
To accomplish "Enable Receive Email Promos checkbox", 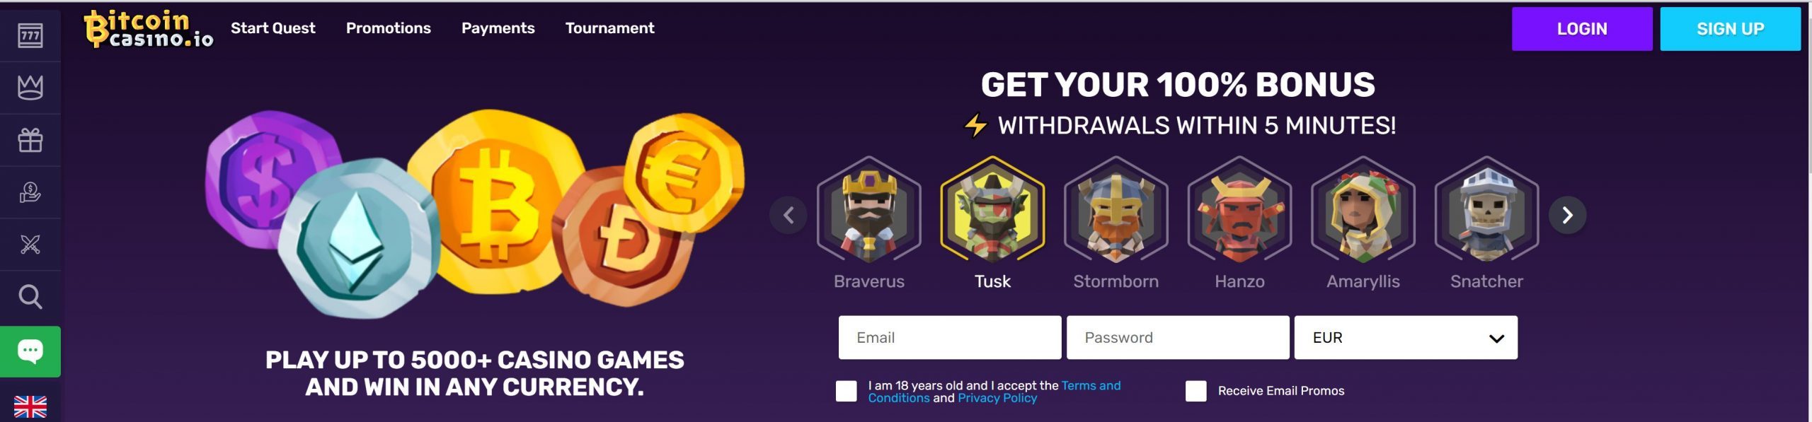I will click(x=1195, y=391).
